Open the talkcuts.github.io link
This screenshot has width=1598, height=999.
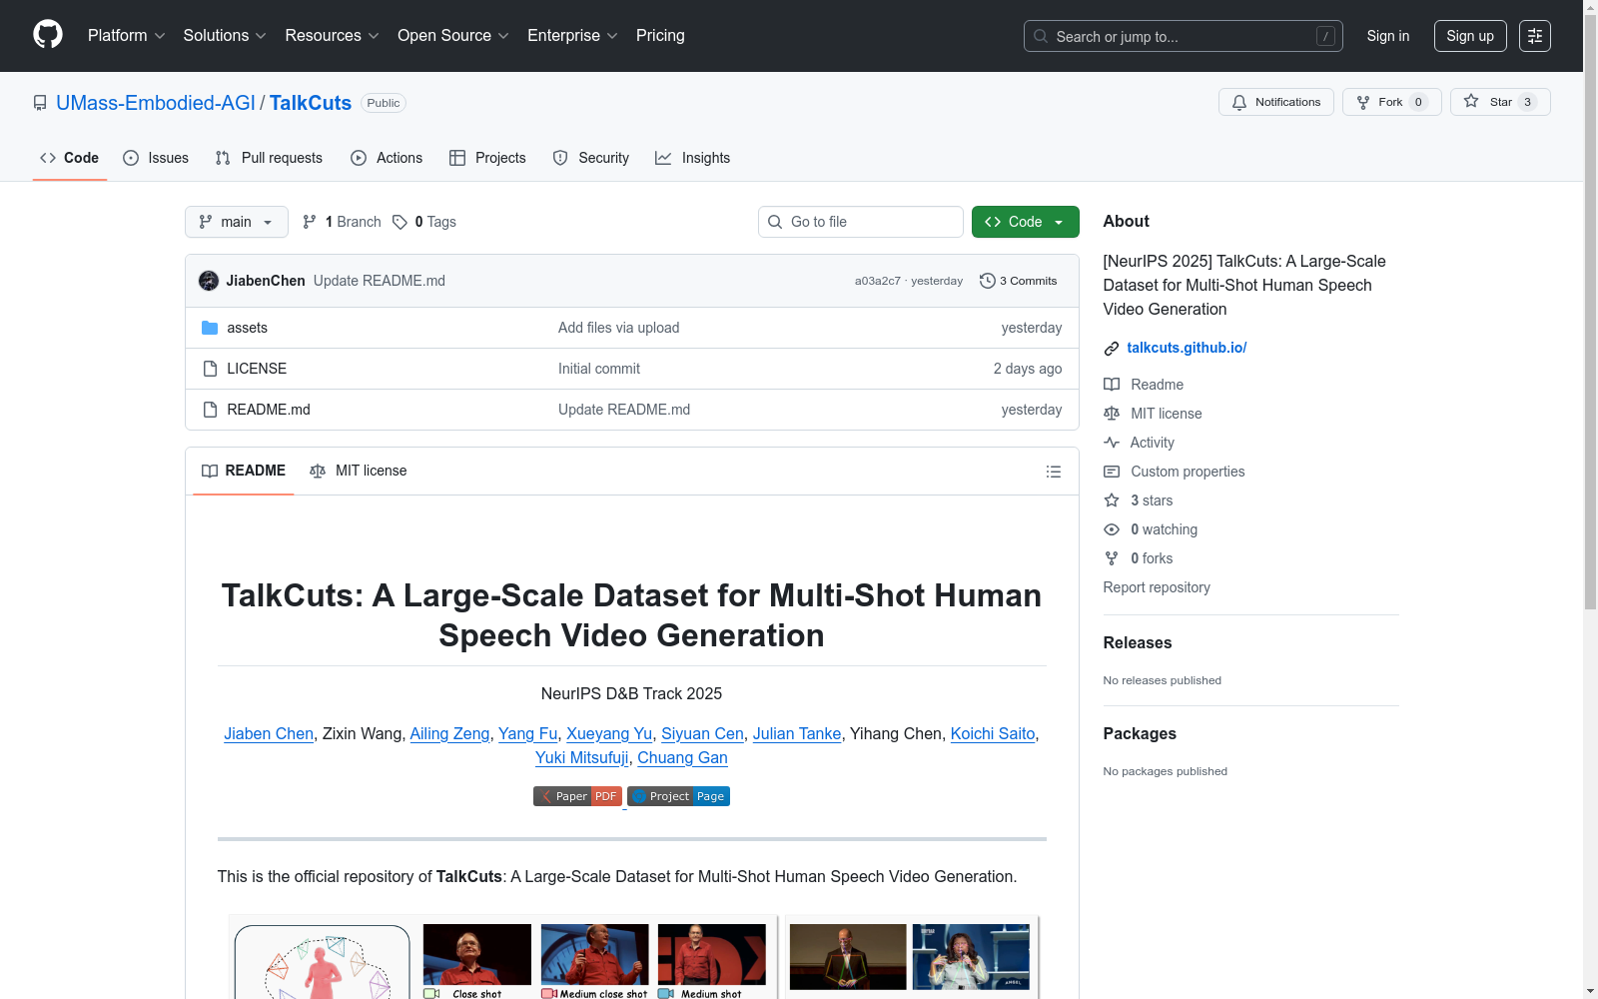(x=1187, y=348)
